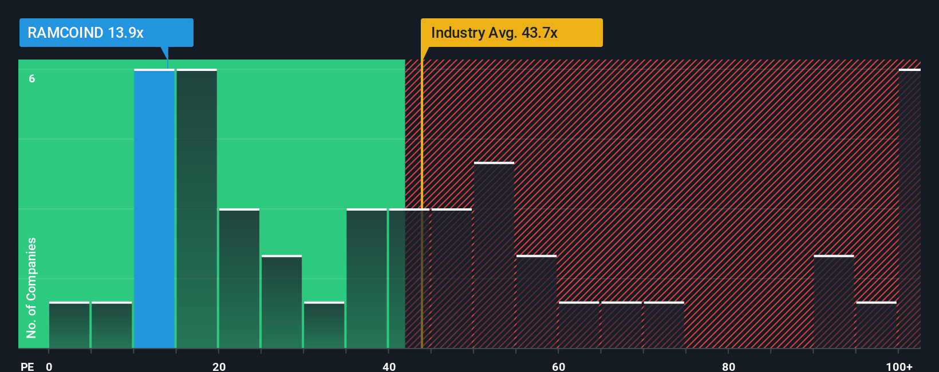939x372 pixels.
Task: Click the bar in the 5-10 PE range
Action: [x=112, y=324]
